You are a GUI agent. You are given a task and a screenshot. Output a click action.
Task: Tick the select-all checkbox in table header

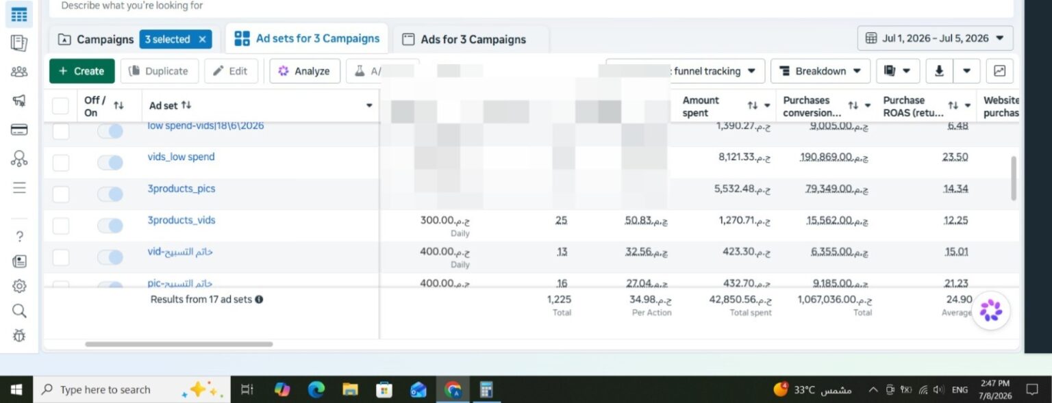click(61, 106)
